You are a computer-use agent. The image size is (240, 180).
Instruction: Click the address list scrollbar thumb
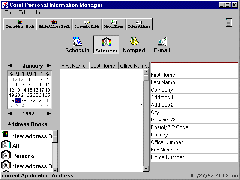pos(146,78)
